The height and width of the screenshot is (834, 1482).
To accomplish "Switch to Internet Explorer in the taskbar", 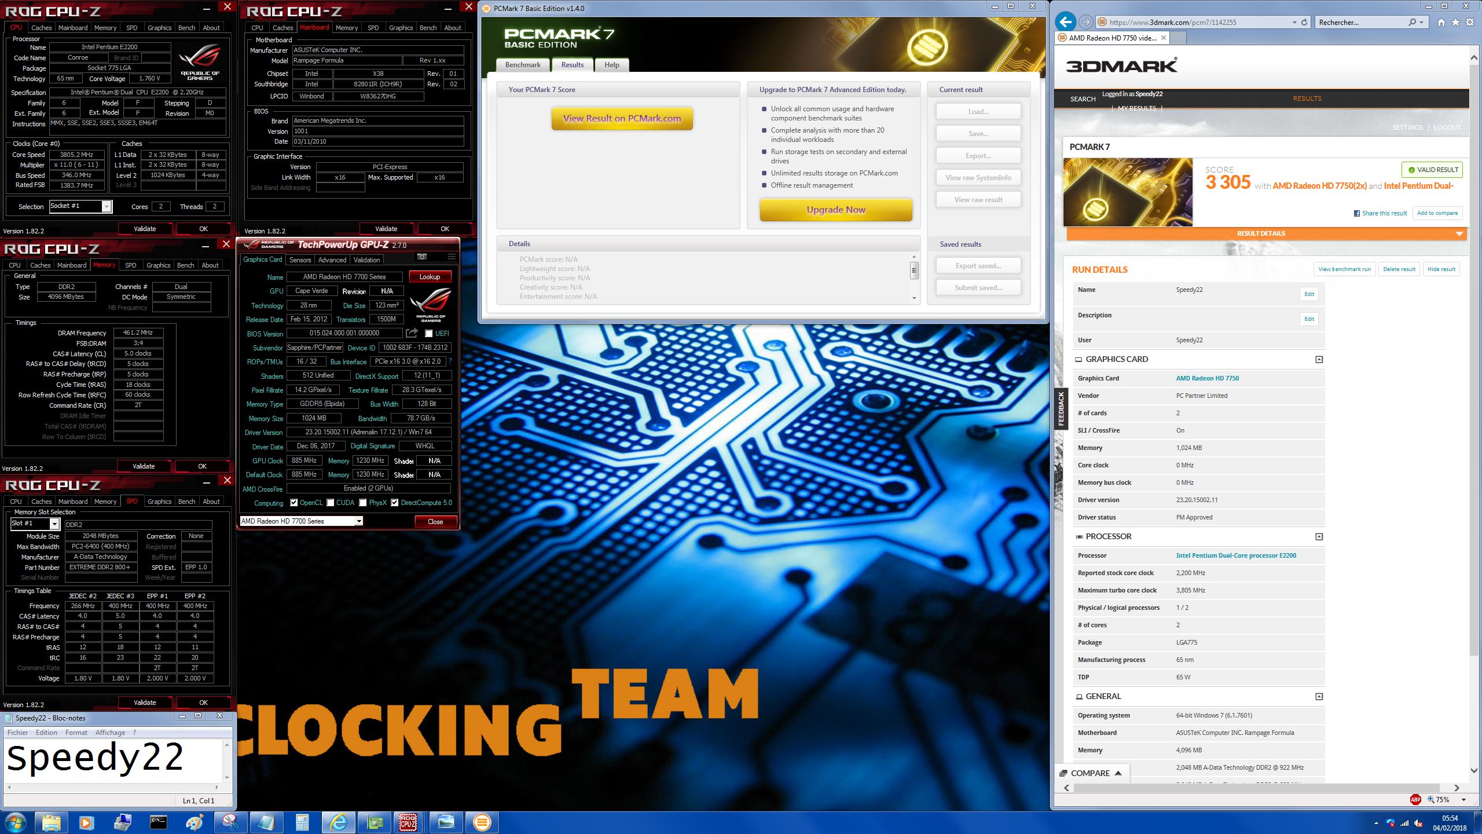I will click(x=338, y=822).
